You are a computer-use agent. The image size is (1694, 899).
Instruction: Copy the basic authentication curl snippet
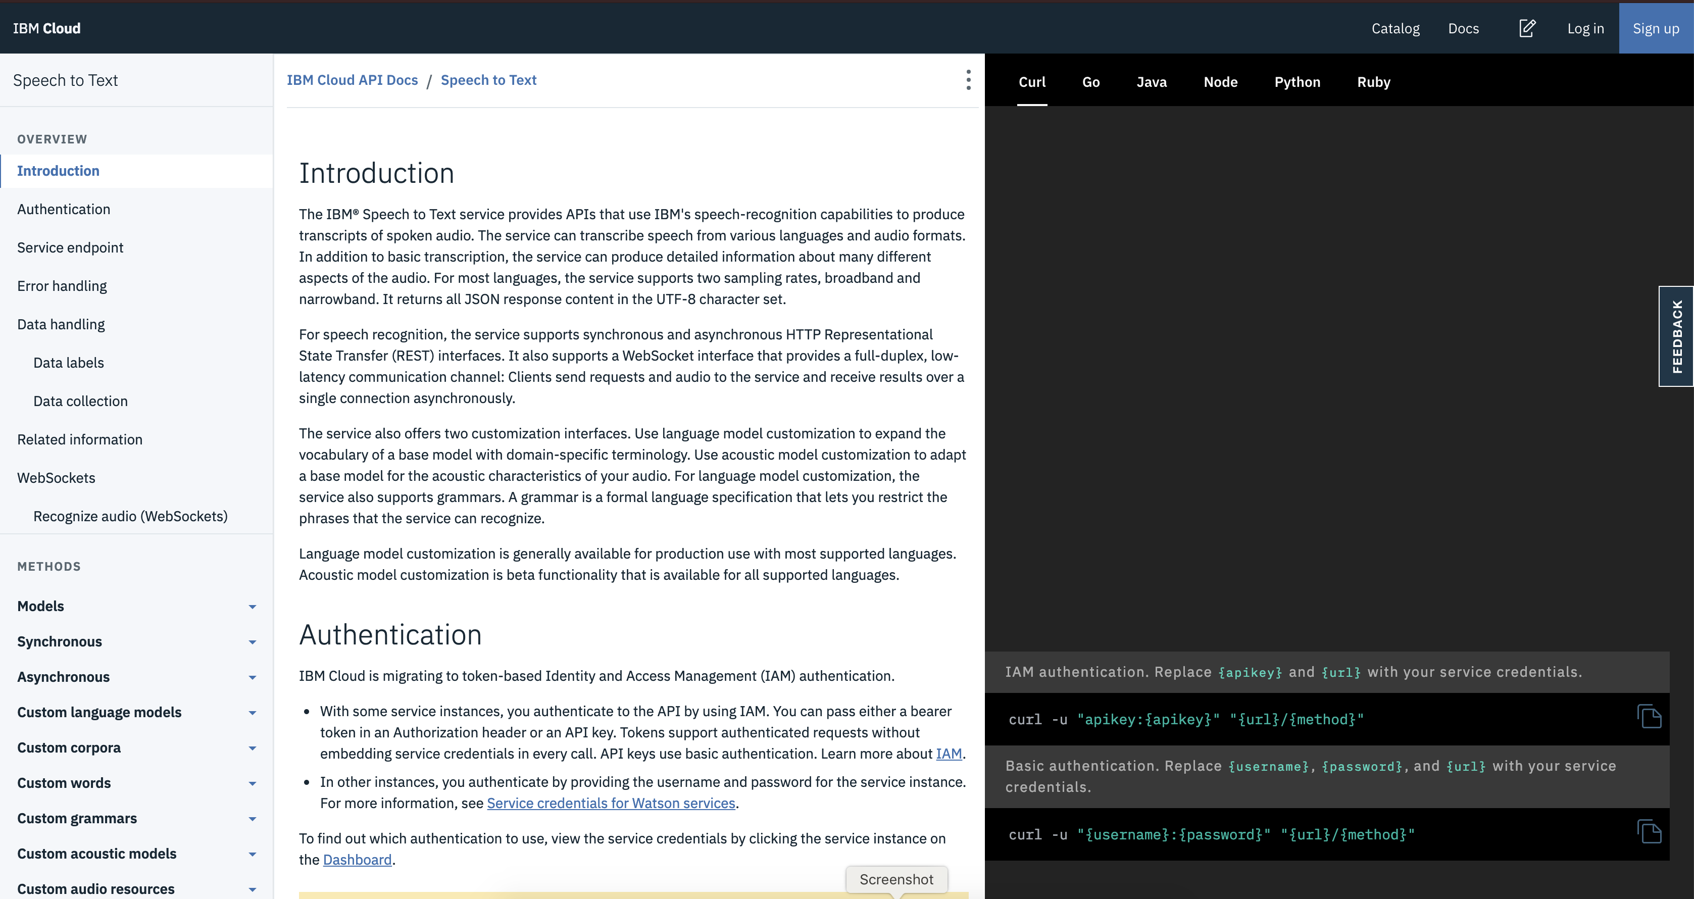click(1649, 831)
